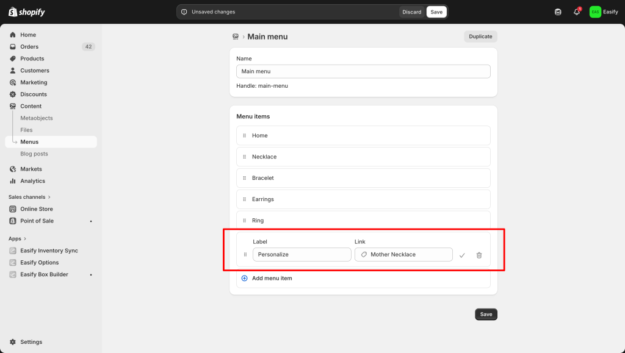This screenshot has width=625, height=353.
Task: Open the Mother Necklace link field
Action: click(x=403, y=254)
